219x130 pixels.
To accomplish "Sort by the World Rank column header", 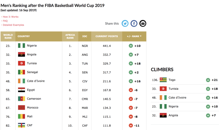I will [8, 37].
